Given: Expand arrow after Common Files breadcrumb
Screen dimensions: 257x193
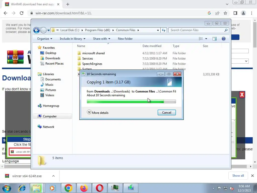Looking at the screenshot, I should [x=138, y=30].
